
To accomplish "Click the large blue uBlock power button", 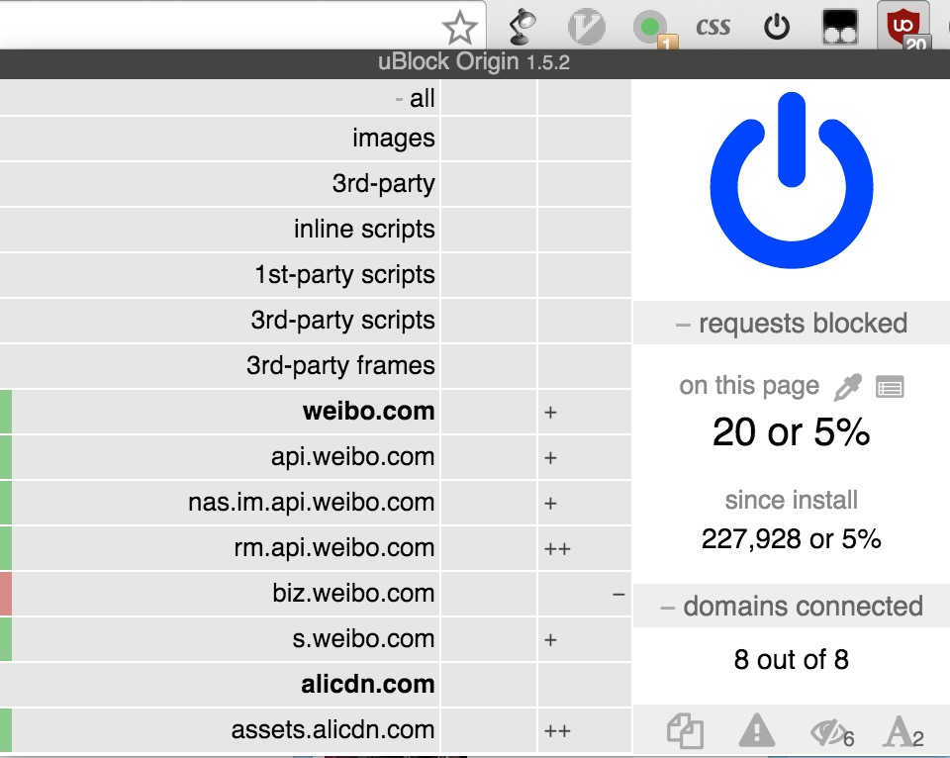I will (790, 180).
